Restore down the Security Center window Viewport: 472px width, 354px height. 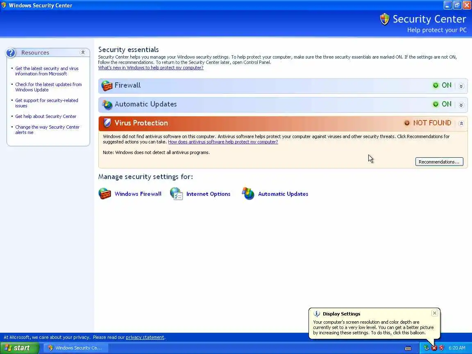457,5
